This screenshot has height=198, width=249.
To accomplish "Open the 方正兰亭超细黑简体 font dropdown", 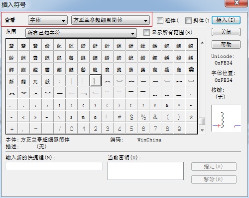I will coord(111,20).
